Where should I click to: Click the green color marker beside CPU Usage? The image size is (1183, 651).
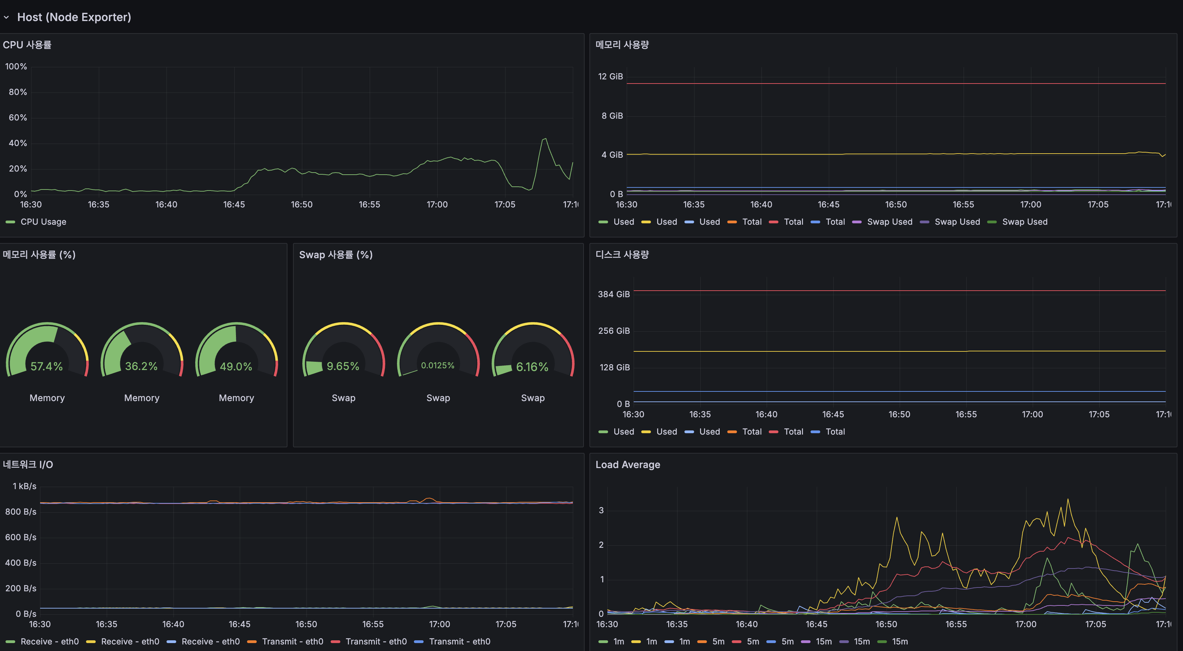tap(9, 222)
